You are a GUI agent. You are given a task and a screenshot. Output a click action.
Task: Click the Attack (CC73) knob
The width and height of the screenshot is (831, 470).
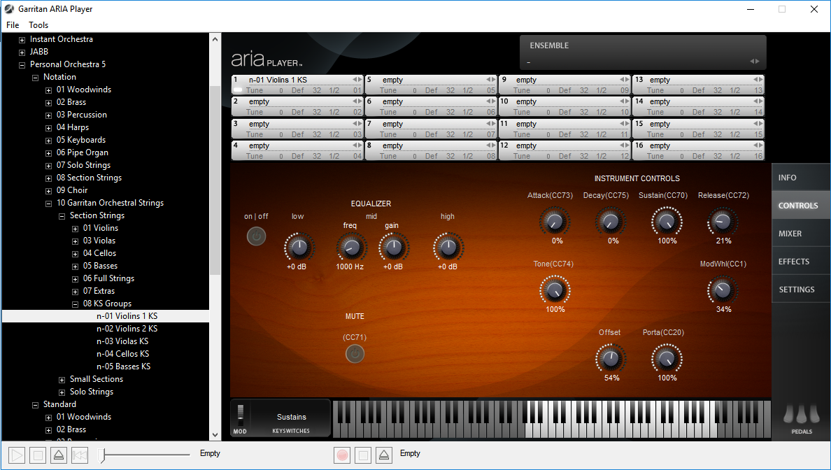[x=554, y=222]
